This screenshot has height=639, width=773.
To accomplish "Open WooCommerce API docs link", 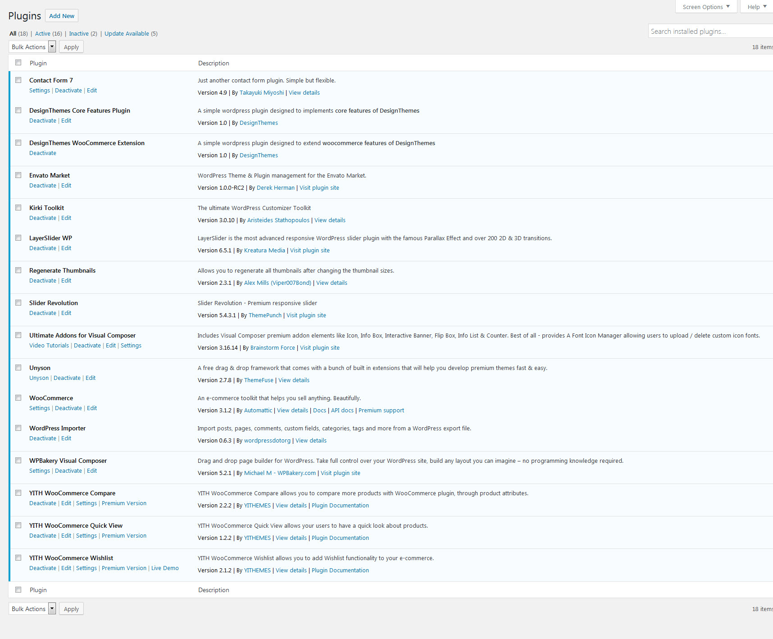I will [x=342, y=411].
